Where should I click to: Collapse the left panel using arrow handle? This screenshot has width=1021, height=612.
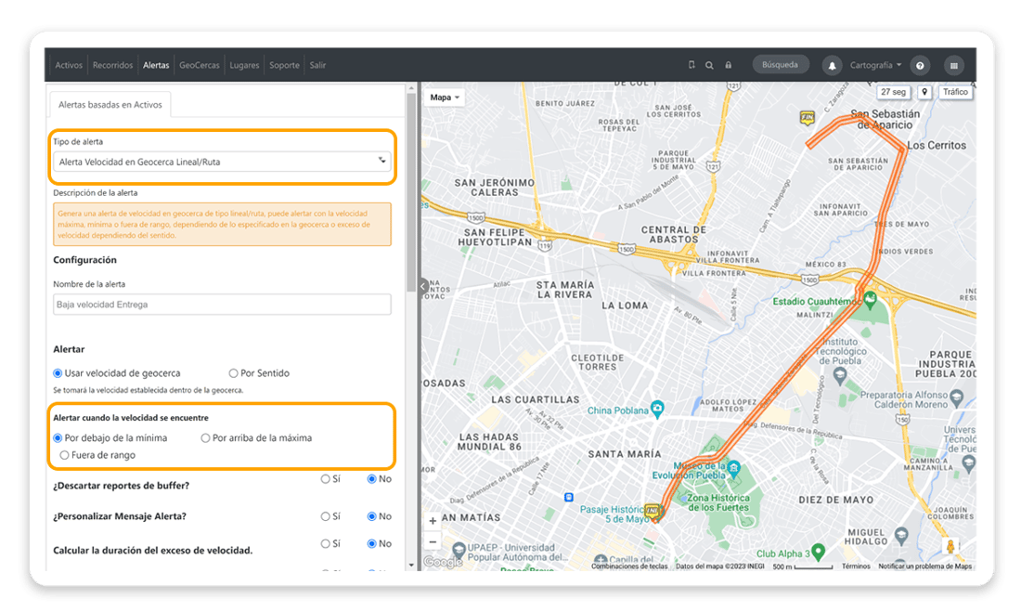click(x=423, y=286)
